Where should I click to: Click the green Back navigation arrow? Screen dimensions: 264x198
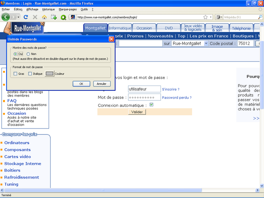pyautogui.click(x=6, y=17)
